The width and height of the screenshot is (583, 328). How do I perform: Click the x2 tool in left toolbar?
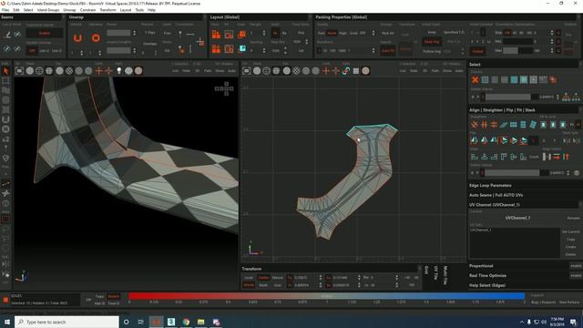coord(5,139)
